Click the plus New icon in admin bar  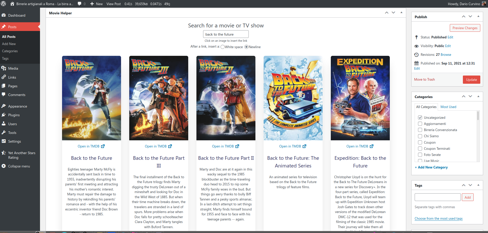pyautogui.click(x=92, y=4)
